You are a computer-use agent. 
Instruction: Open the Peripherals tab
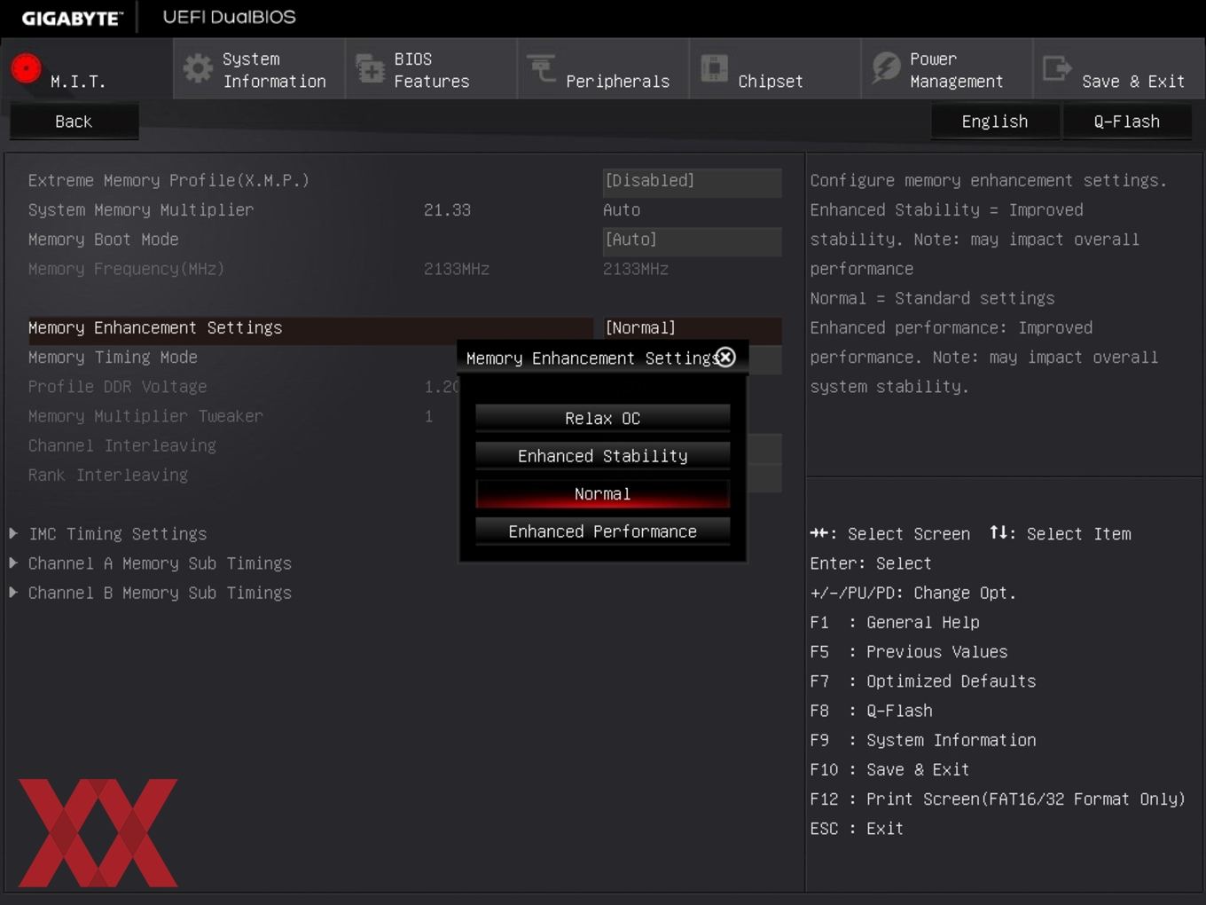click(603, 69)
